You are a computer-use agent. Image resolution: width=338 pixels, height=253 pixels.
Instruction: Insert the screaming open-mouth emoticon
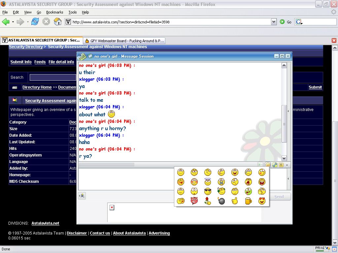248,182
